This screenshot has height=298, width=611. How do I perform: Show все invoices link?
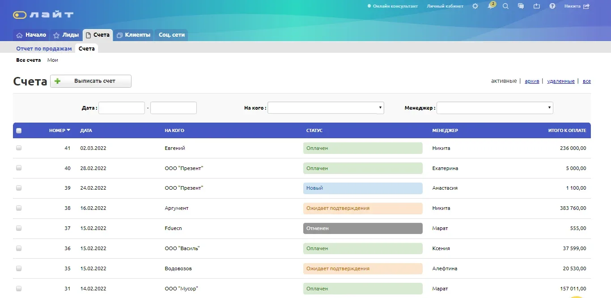pyautogui.click(x=587, y=81)
